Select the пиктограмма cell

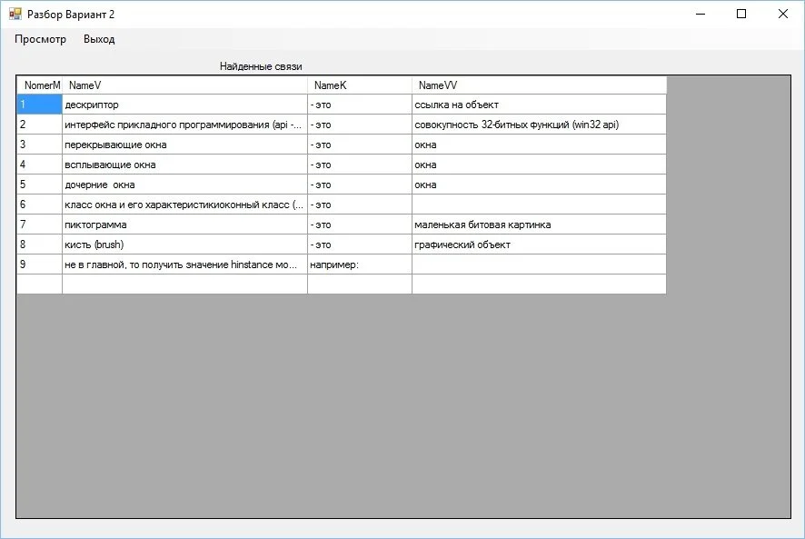[x=184, y=225]
